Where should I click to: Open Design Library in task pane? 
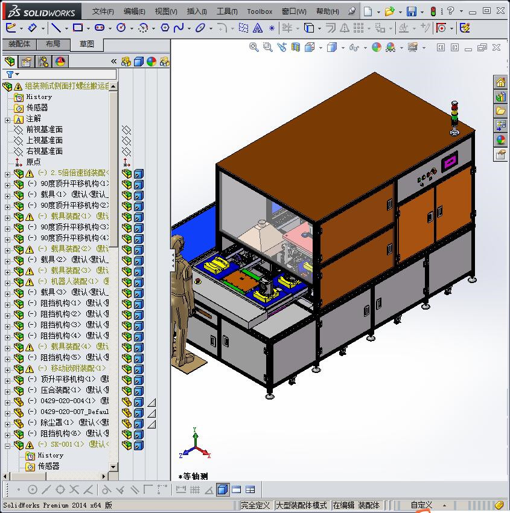[x=500, y=97]
